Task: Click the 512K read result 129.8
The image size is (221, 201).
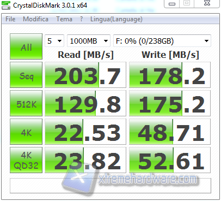Action: click(x=85, y=103)
